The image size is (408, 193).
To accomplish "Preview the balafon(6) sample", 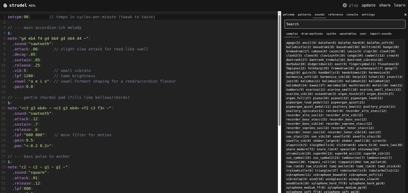I will tap(327, 43).
